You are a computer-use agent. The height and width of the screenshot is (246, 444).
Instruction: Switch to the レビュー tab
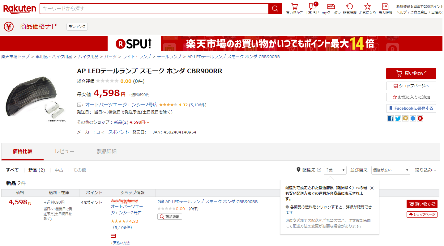pos(65,151)
